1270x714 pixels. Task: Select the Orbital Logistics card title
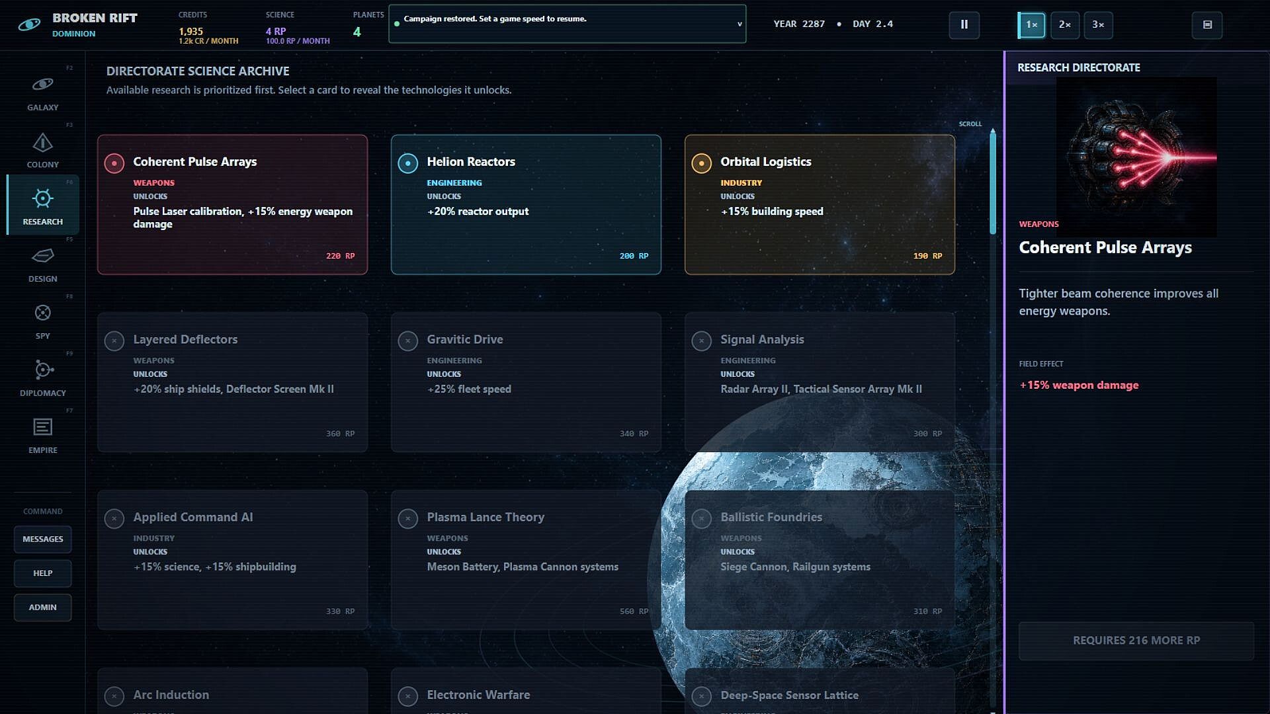tap(765, 161)
